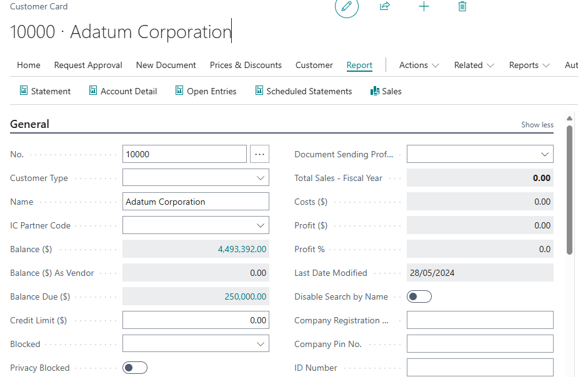578x377 pixels.
Task: Open the Account Detail report
Action: tap(123, 91)
